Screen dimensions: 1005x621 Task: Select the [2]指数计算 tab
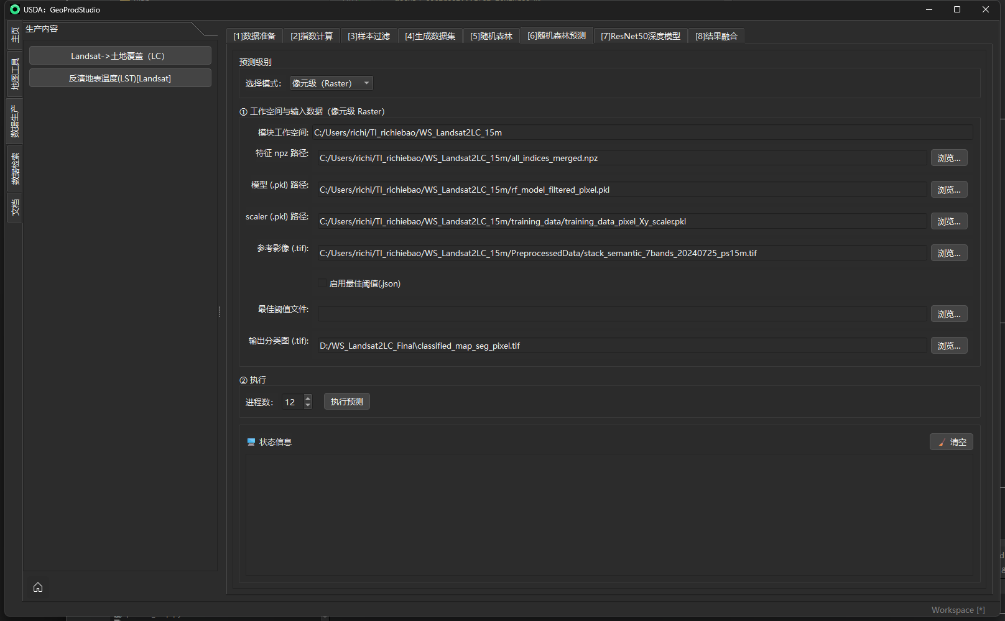(x=311, y=36)
